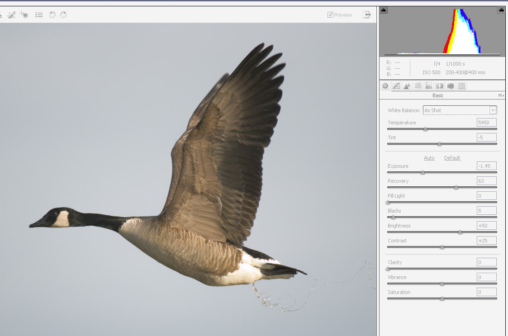The image size is (508, 336).
Task: Click the Auto tone link
Action: [429, 158]
